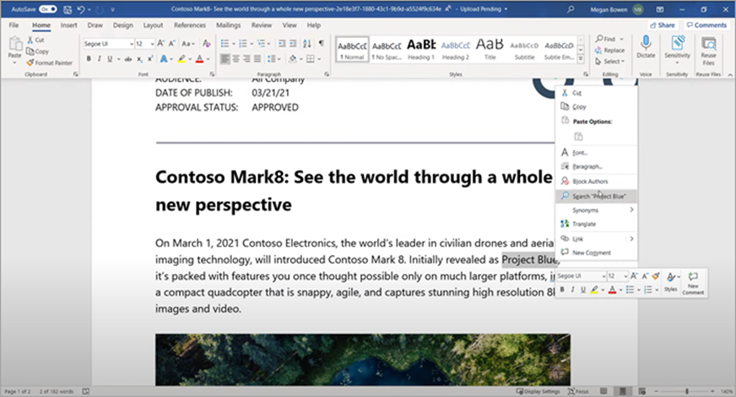Toggle Underline in the ribbon Font group

point(110,59)
